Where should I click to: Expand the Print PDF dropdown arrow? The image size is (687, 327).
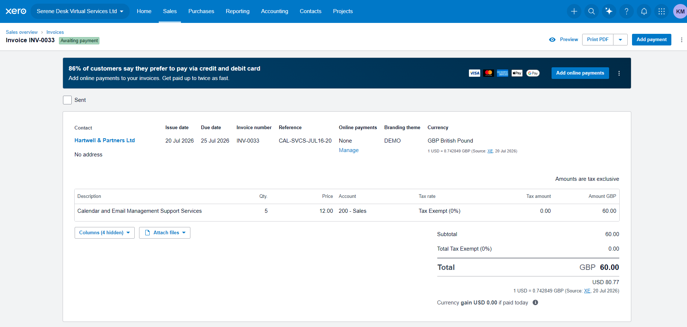pos(620,40)
